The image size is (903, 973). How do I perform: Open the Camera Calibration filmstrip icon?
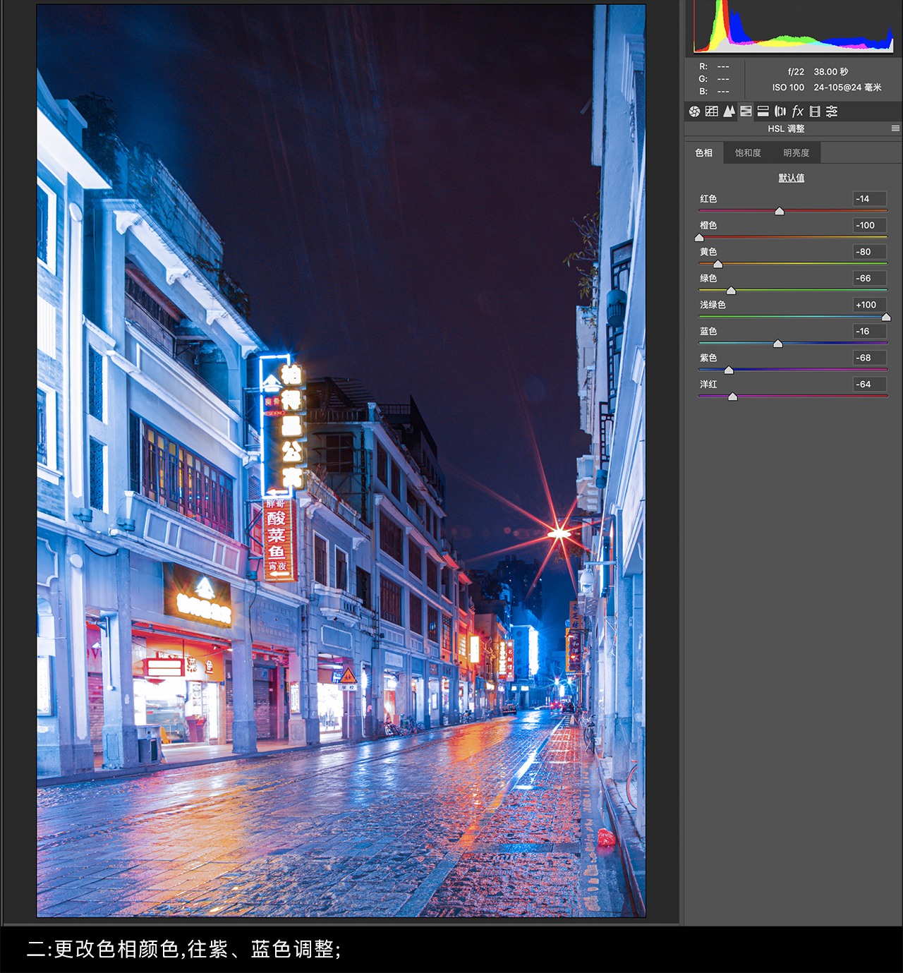click(815, 111)
